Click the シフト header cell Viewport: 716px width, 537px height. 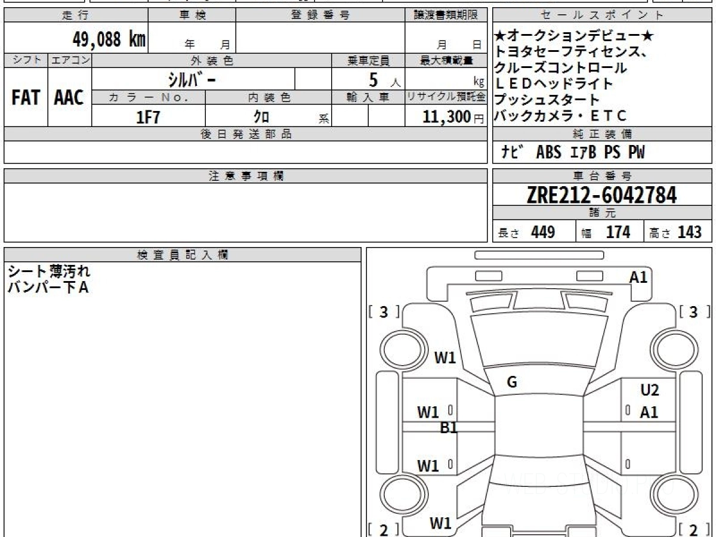26,60
